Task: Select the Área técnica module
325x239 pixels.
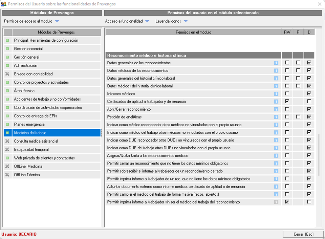Action: click(24, 91)
